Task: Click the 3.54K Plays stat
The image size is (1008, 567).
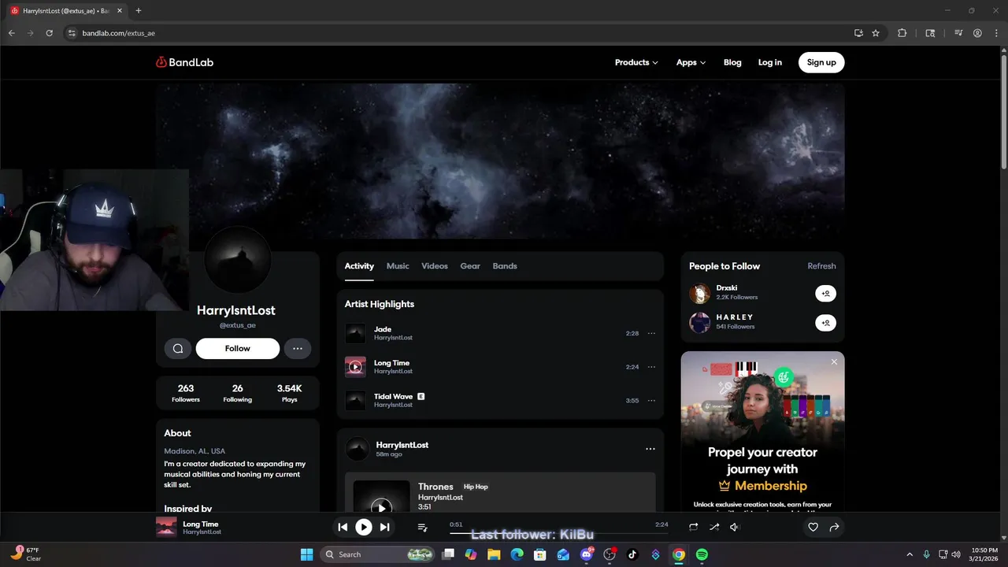Action: (289, 393)
